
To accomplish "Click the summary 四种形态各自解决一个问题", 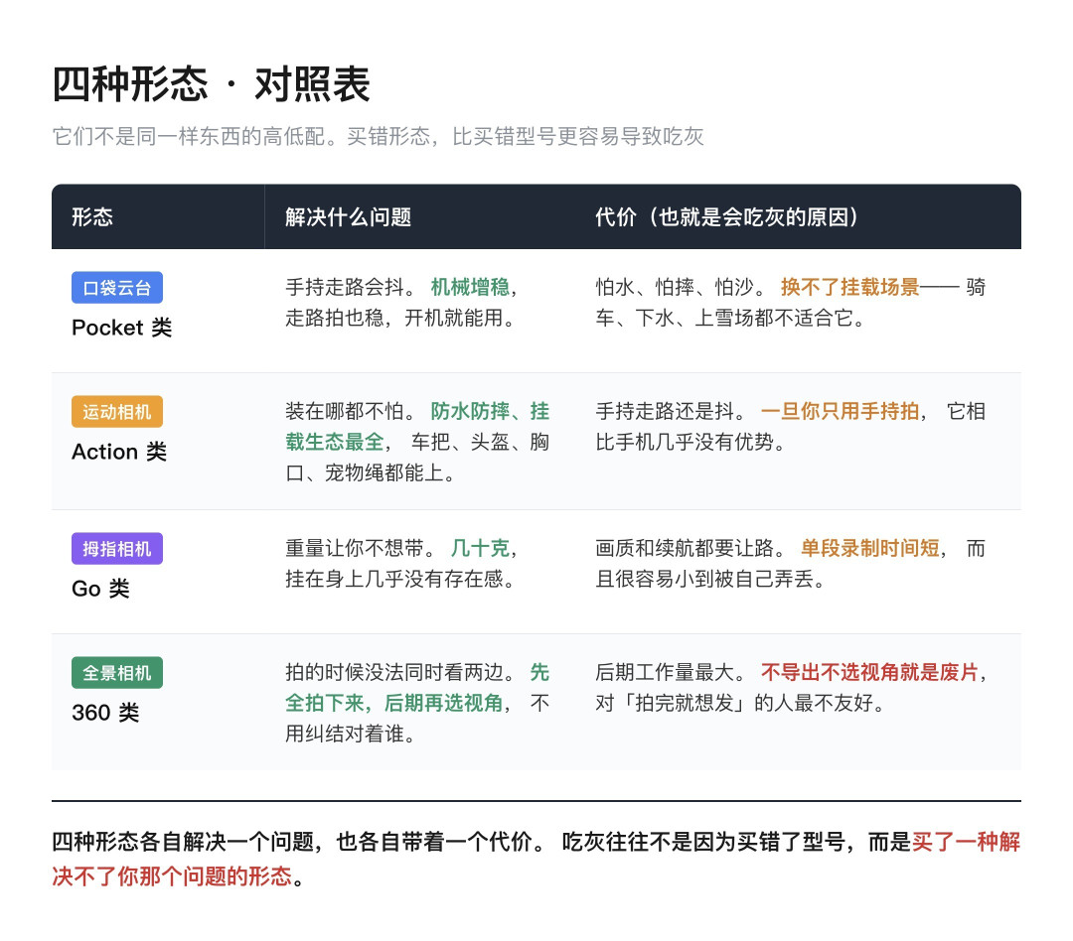I will pyautogui.click(x=183, y=842).
